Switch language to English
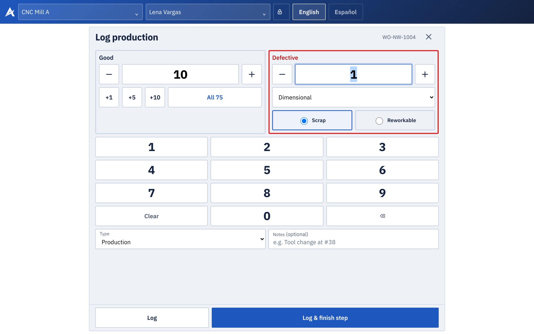The height and width of the screenshot is (334, 534). [x=309, y=12]
